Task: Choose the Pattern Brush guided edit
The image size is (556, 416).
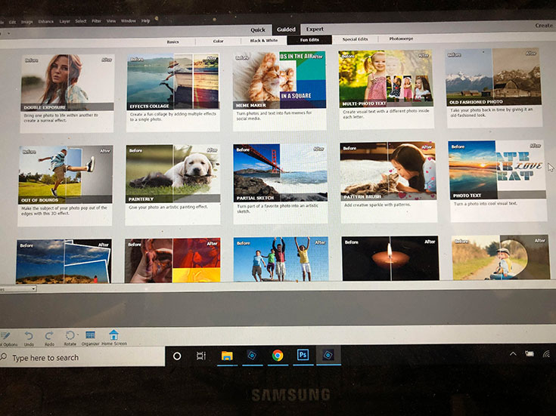Action: point(388,183)
